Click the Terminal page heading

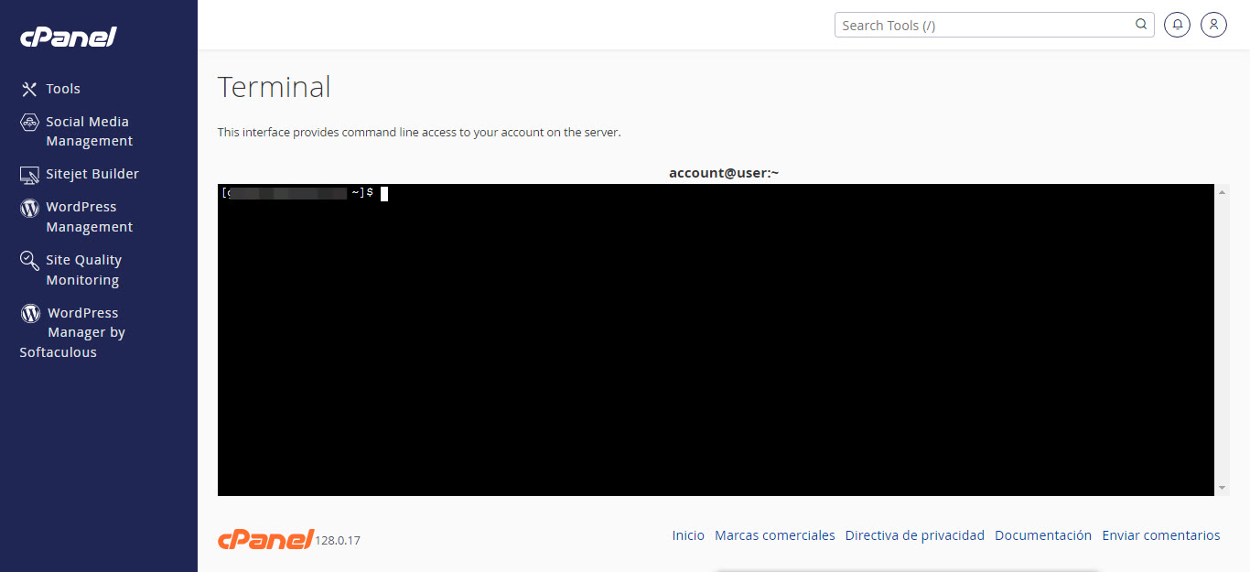coord(275,87)
